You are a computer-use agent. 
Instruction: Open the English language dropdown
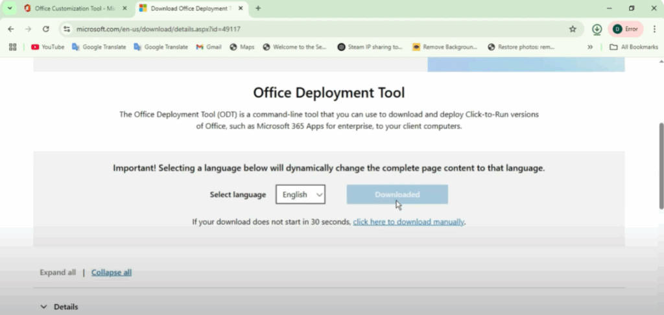click(301, 194)
